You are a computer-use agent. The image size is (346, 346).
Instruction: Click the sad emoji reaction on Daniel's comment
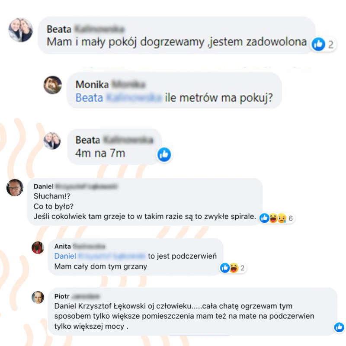pos(282,218)
